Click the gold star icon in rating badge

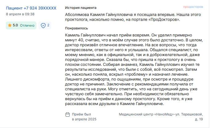10,25
